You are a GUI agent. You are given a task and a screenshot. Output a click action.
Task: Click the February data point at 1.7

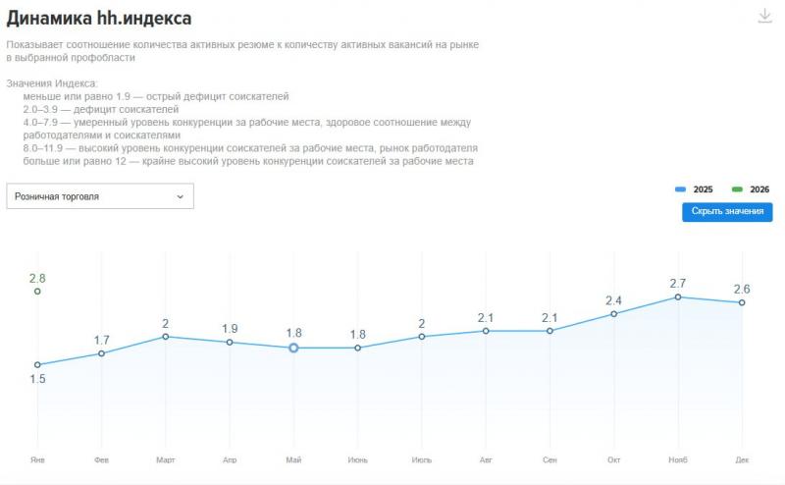[x=101, y=353]
